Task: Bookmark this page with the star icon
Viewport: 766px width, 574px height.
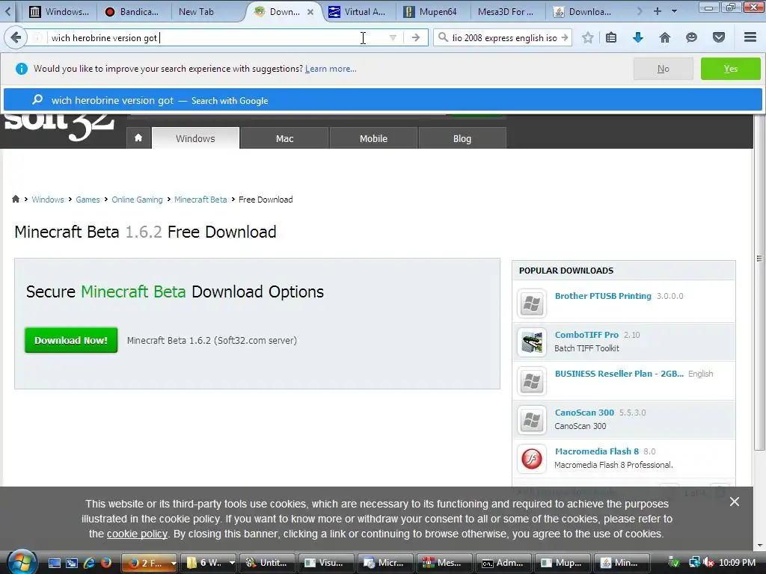Action: coord(588,37)
